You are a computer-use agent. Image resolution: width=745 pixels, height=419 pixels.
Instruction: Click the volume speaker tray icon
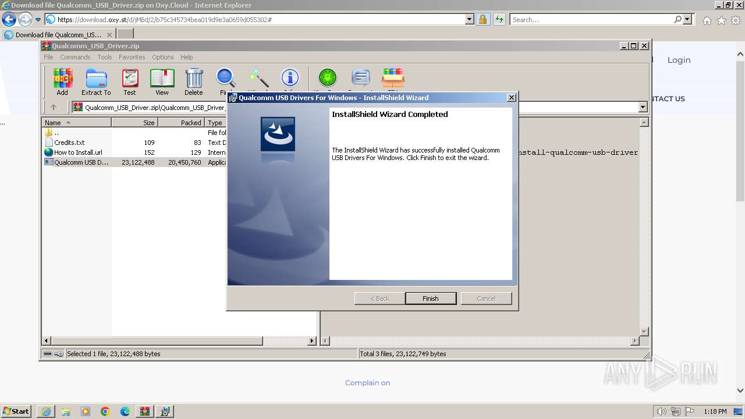661,411
